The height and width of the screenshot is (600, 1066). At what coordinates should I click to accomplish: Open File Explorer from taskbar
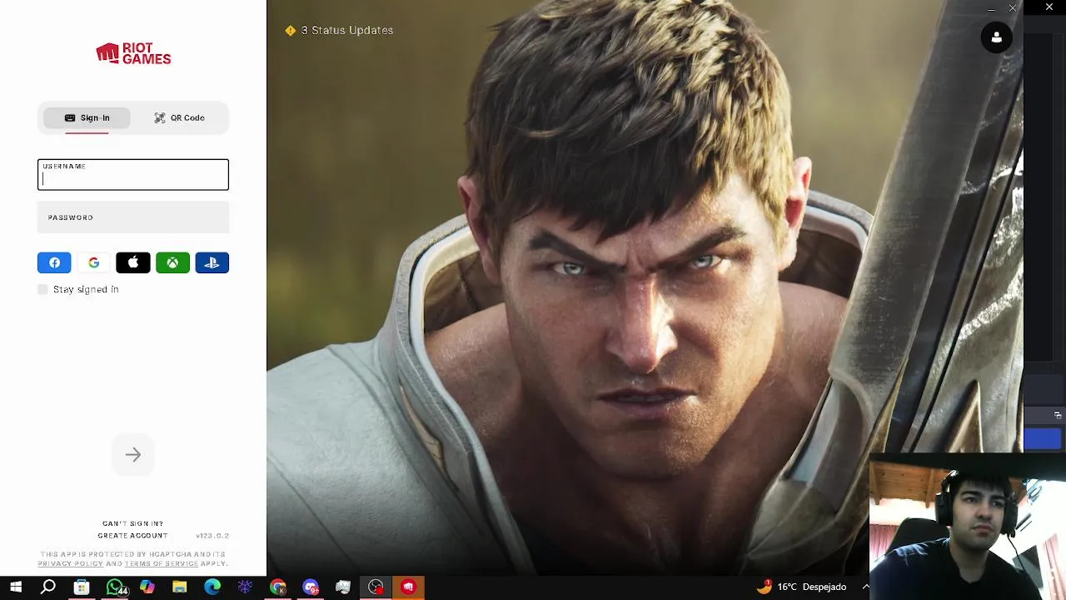coord(179,587)
